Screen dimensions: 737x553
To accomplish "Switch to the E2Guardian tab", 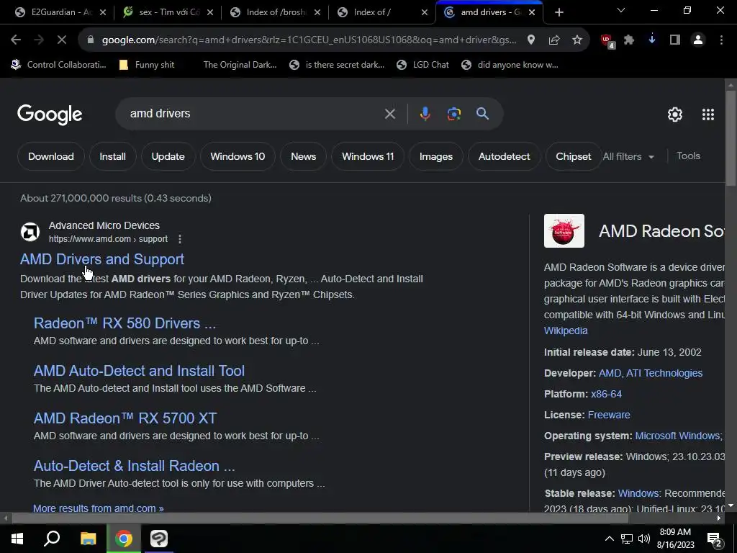I will [60, 12].
